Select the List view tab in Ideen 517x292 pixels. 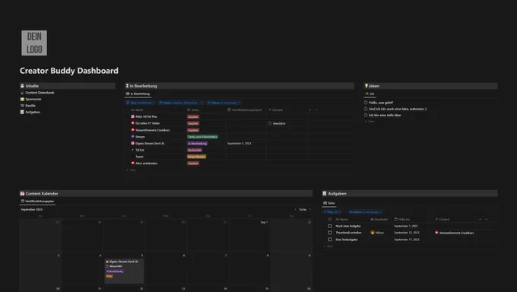tap(370, 94)
